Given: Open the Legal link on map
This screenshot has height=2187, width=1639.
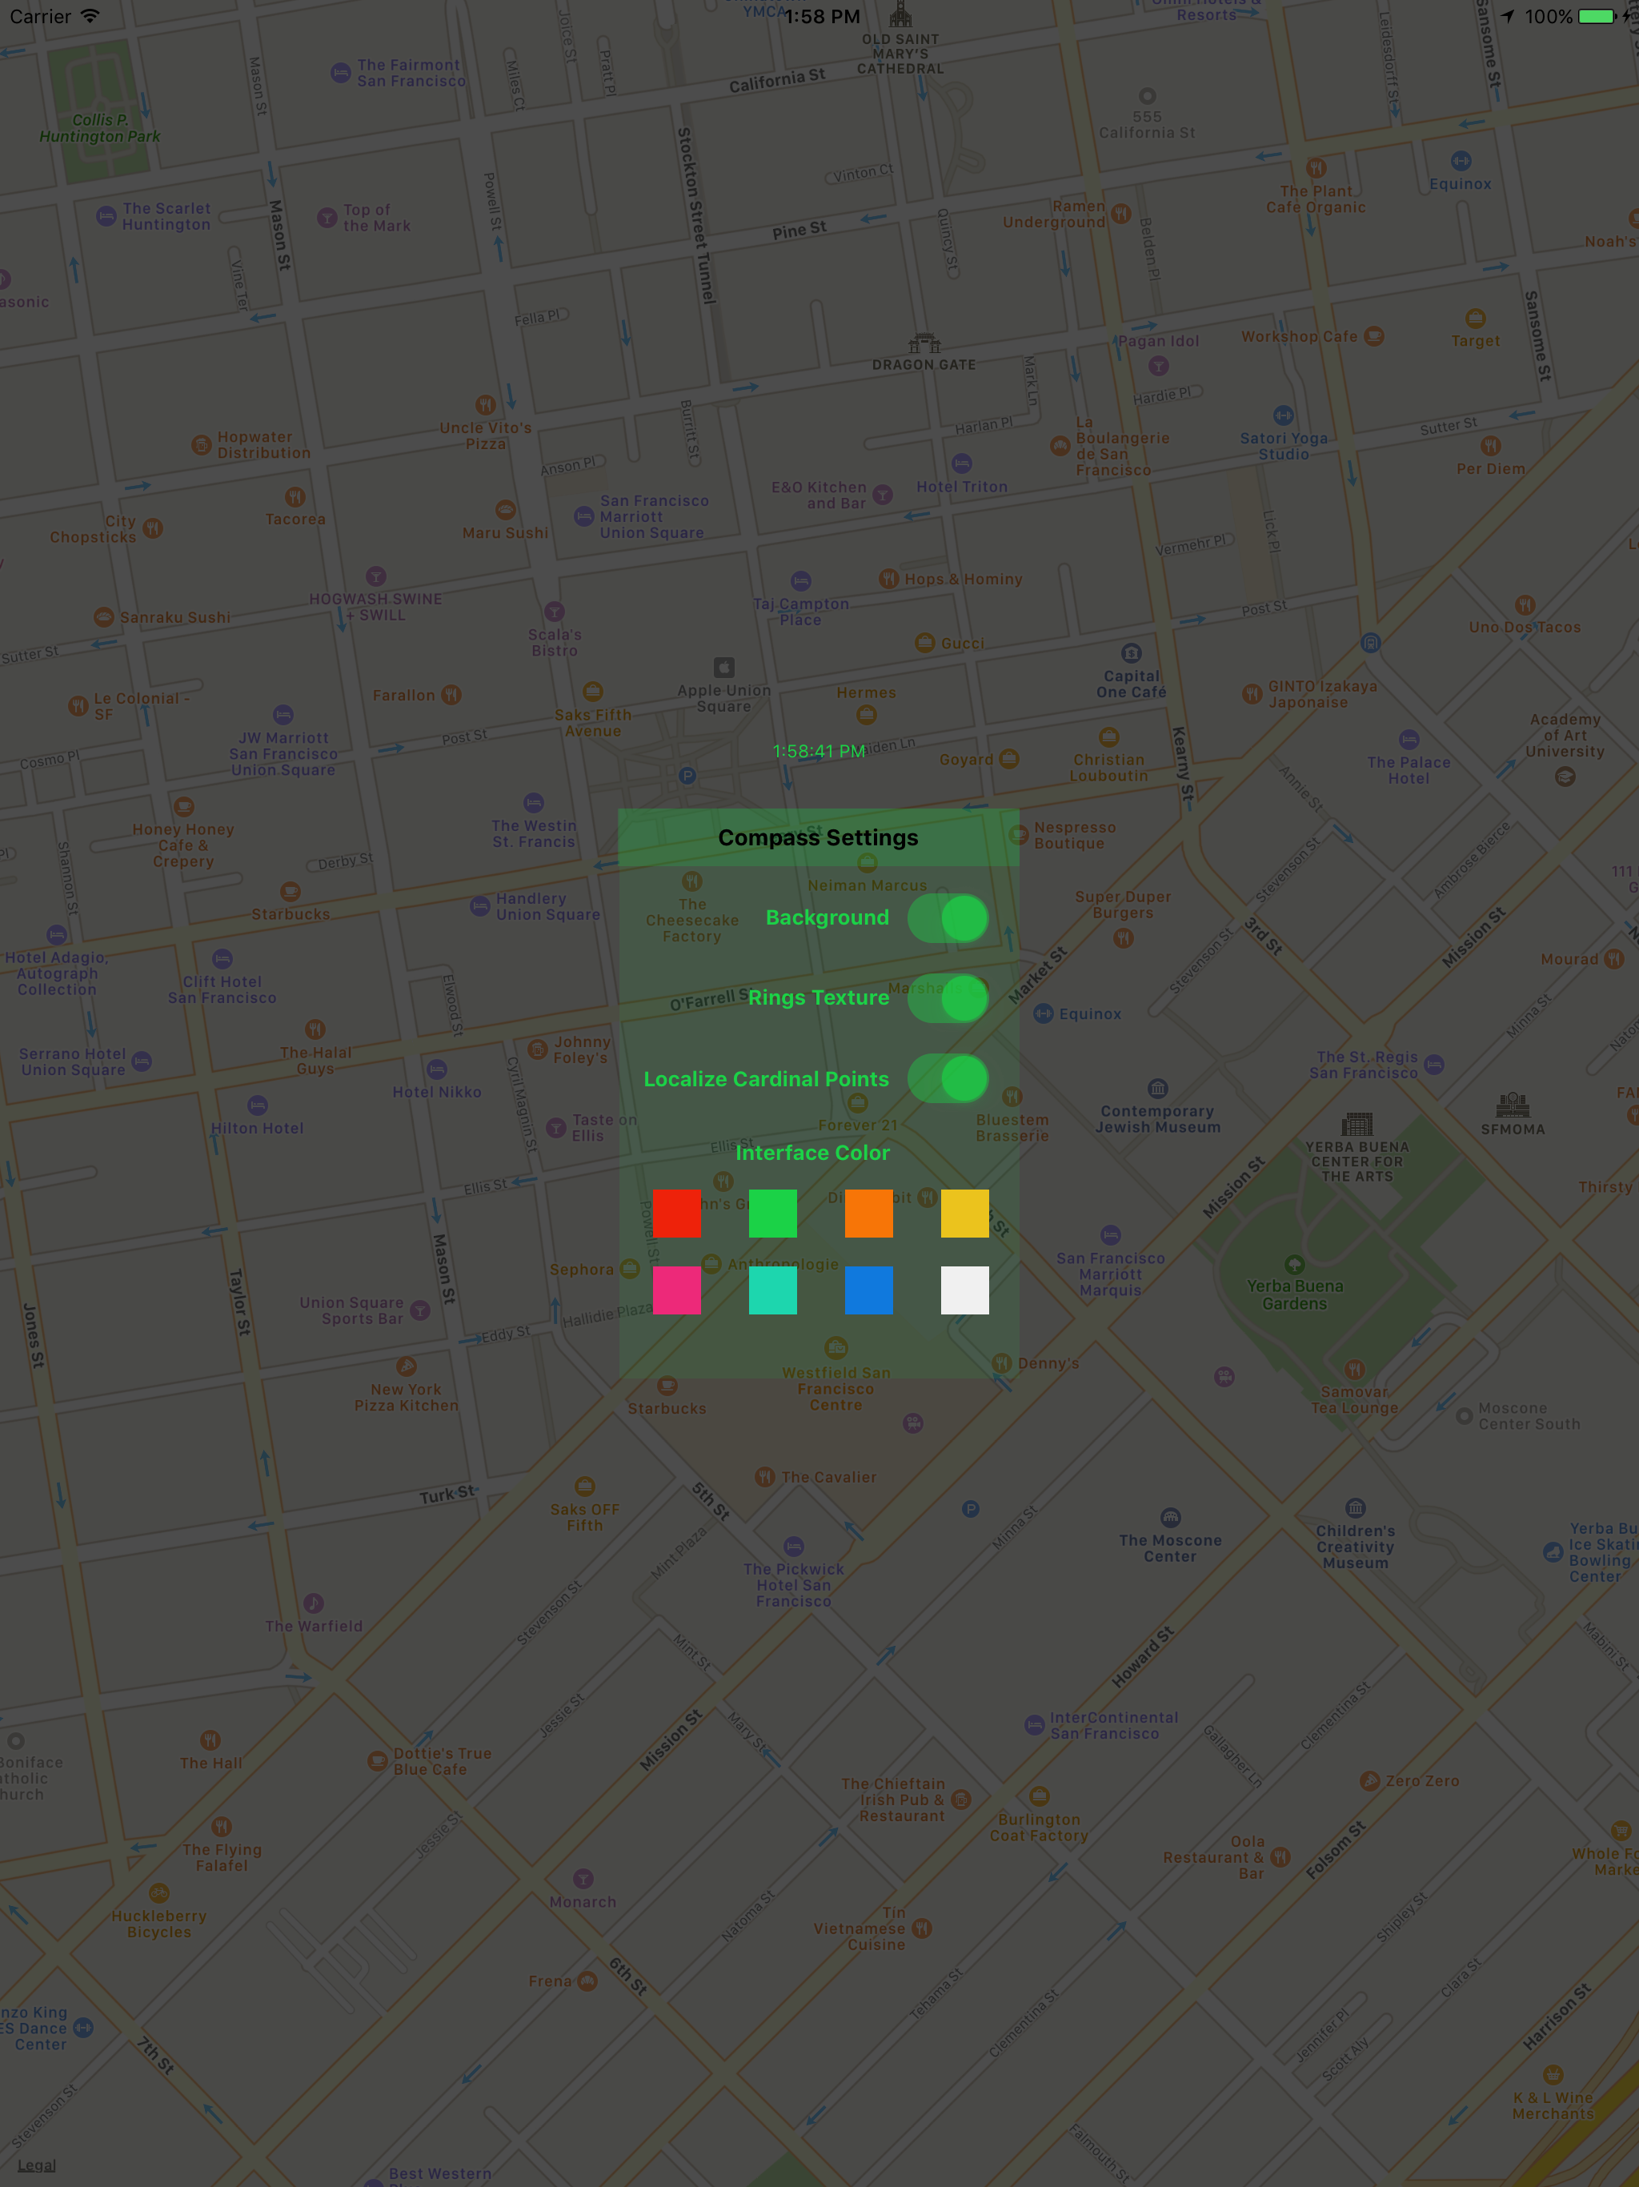Looking at the screenshot, I should pos(37,2165).
